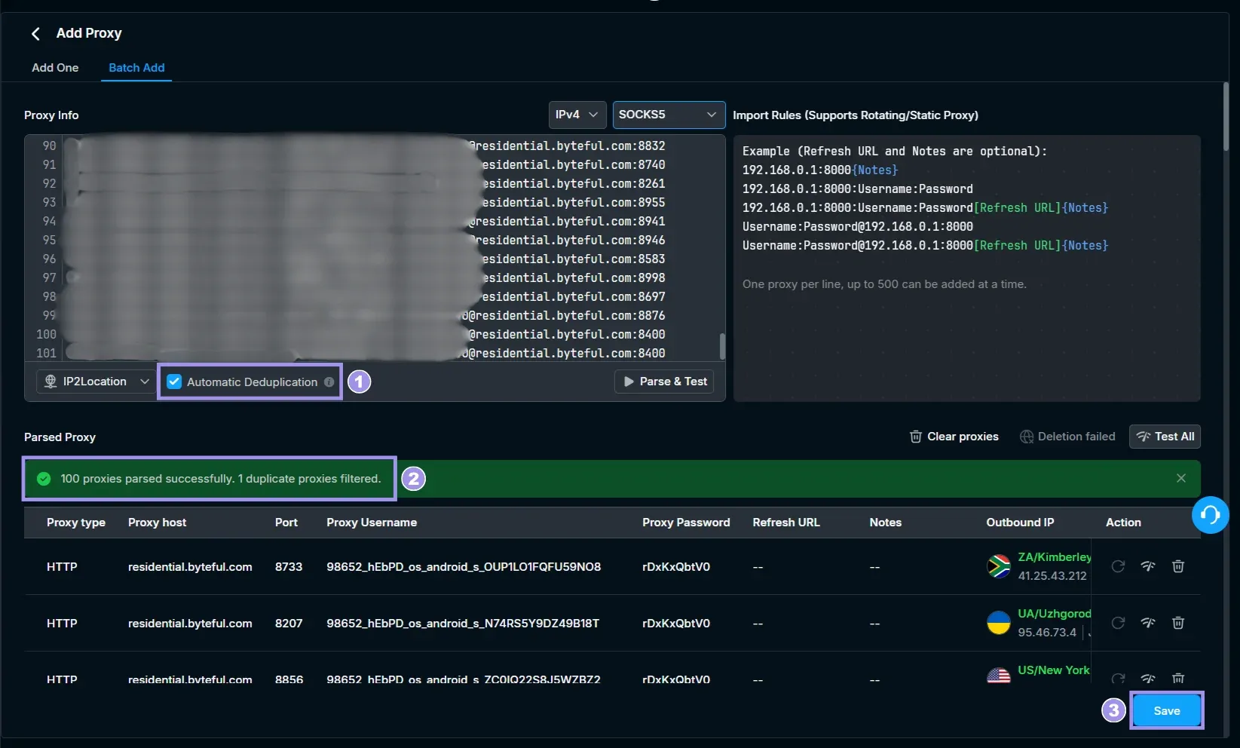
Task: Test connection for the UA/Uzhgorod proxy
Action: point(1148,623)
